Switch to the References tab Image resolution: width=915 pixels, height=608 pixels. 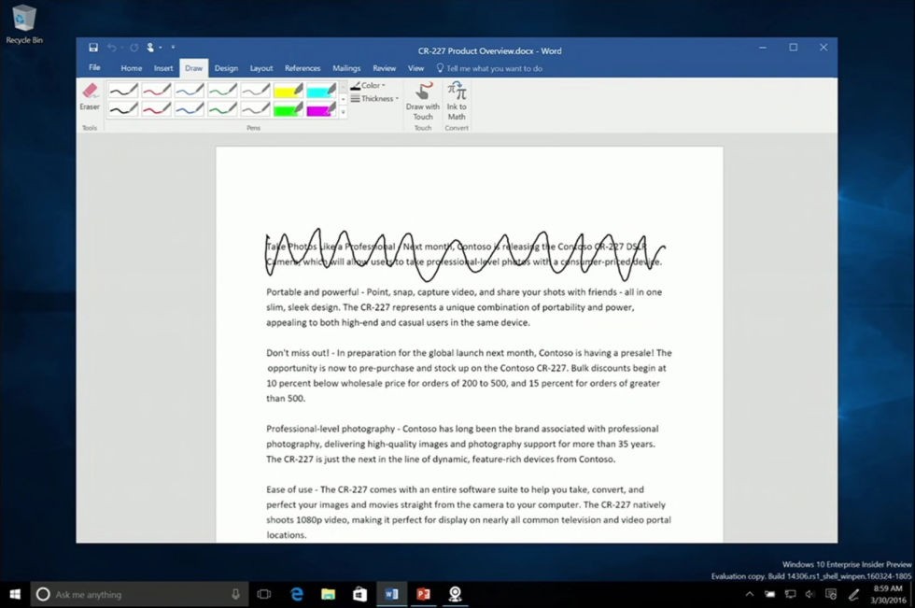coord(303,68)
